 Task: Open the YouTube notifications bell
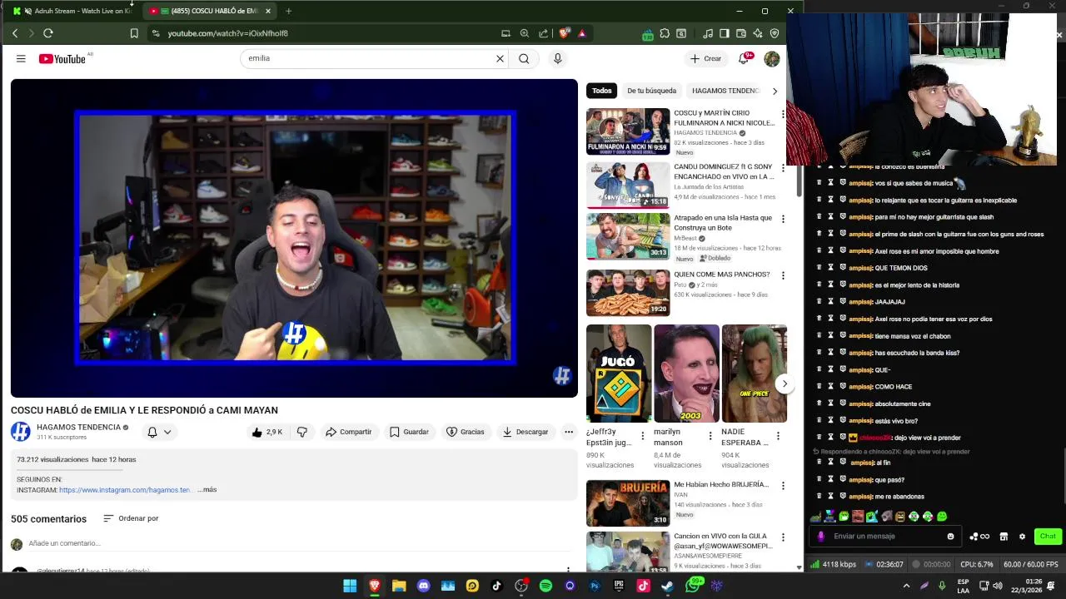coord(745,58)
